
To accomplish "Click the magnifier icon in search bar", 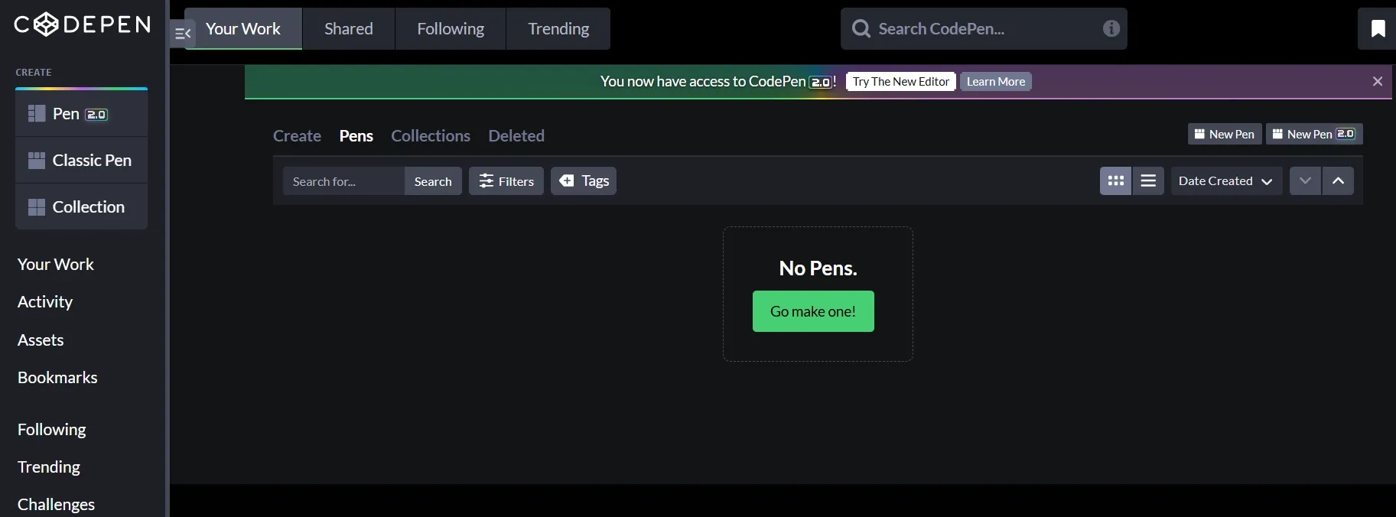I will (861, 29).
